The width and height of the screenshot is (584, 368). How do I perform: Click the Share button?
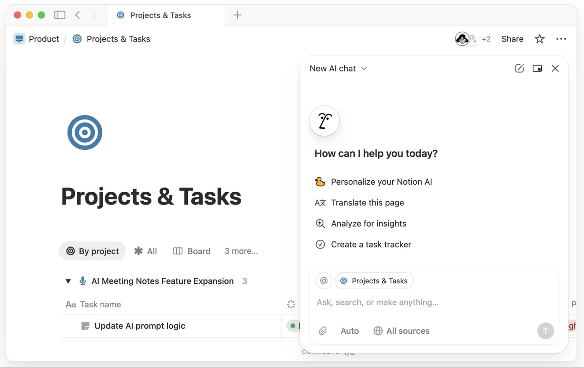coord(512,39)
